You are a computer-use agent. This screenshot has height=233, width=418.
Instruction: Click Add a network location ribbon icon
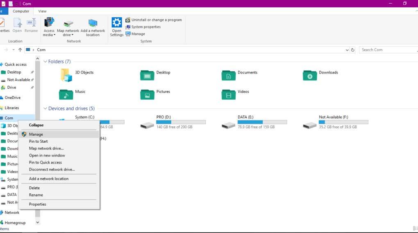click(93, 23)
